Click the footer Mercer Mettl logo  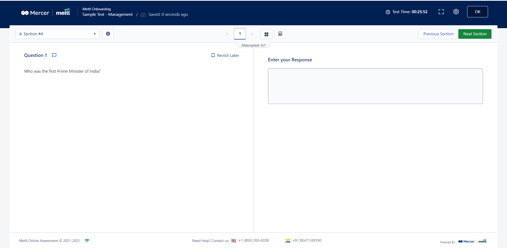click(472, 241)
